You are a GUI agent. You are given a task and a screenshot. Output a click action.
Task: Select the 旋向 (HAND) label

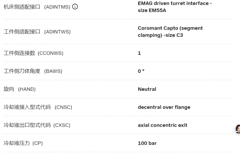pyautogui.click(x=19, y=89)
